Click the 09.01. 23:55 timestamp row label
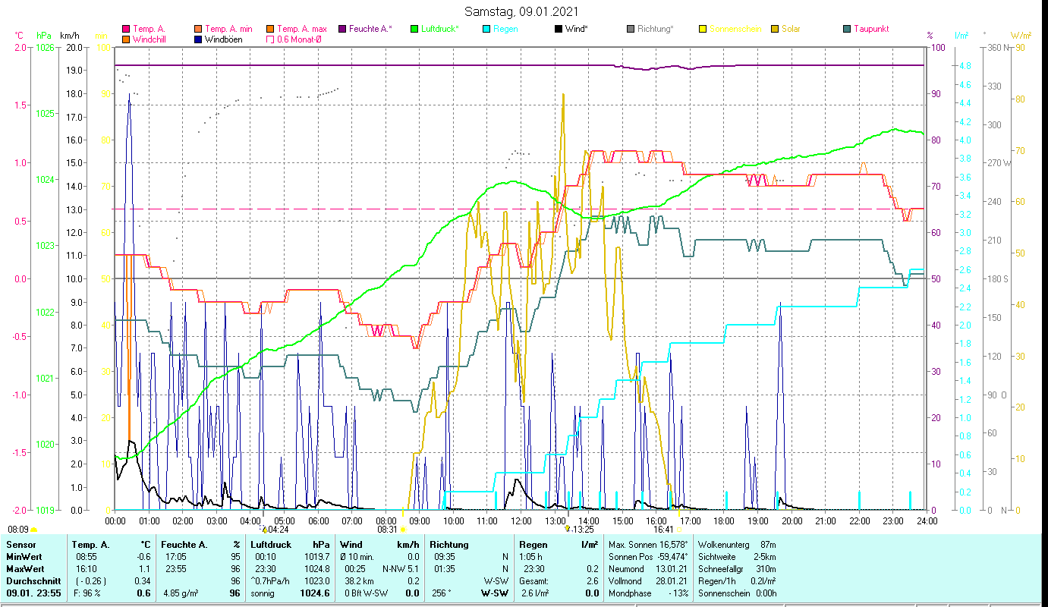 point(35,593)
